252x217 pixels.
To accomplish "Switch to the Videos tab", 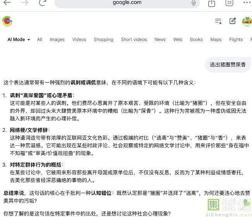I will 79,40.
